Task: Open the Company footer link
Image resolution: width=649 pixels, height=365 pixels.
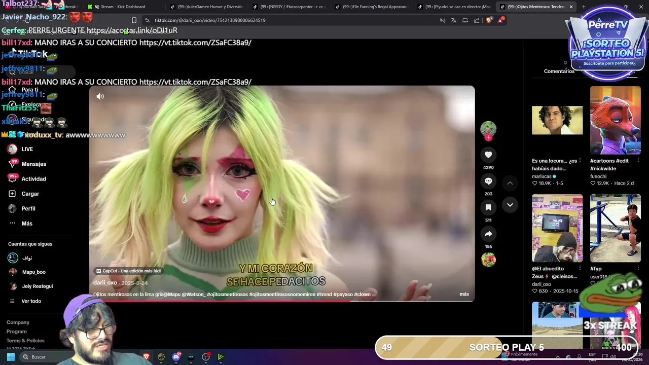Action: point(18,322)
